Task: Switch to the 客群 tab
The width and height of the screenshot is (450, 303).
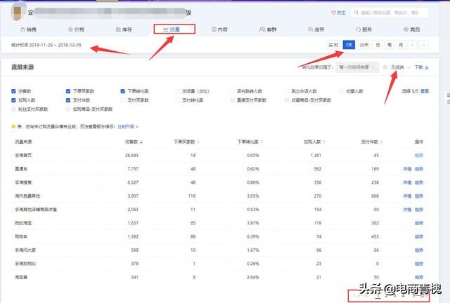Action: pos(268,29)
